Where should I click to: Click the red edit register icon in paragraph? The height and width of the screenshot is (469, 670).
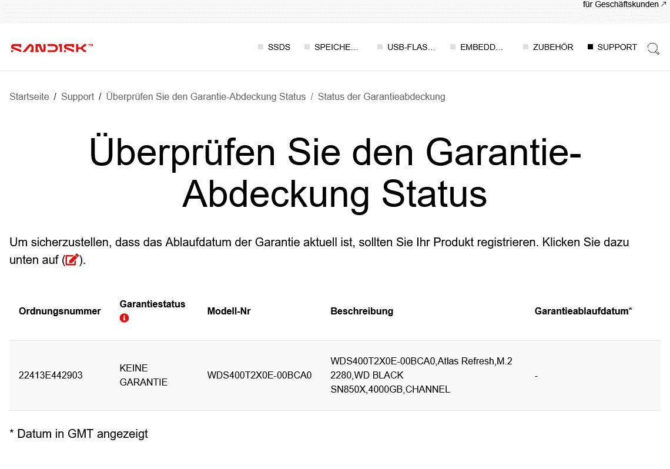(72, 260)
